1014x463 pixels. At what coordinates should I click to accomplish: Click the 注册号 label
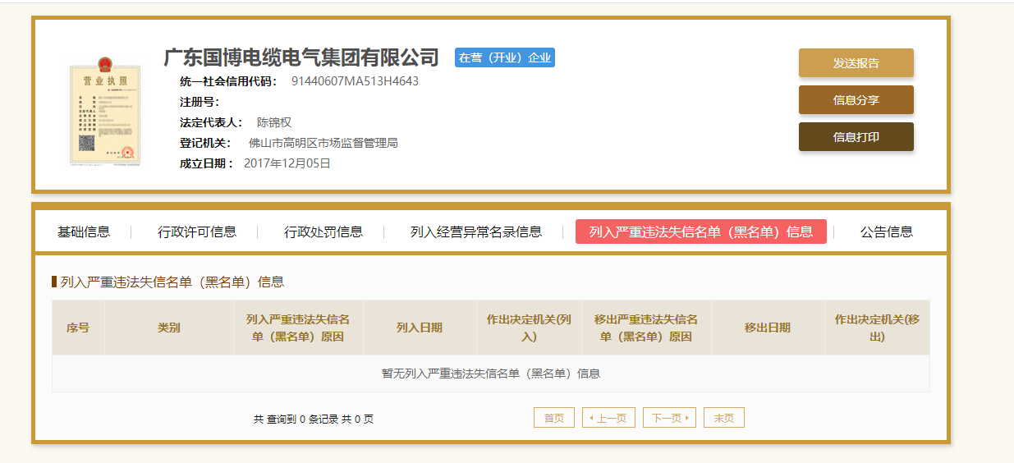[200, 102]
